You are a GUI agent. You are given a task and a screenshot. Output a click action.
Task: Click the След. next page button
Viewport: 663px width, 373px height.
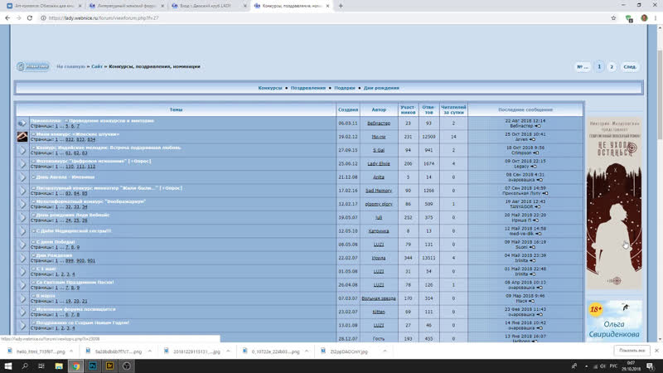tap(630, 67)
